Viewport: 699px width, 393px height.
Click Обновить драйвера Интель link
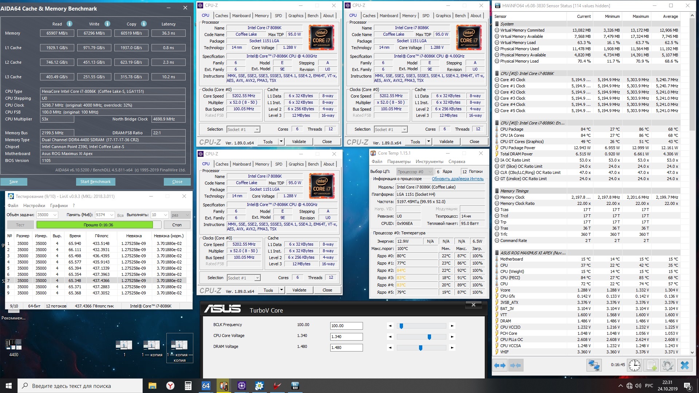click(x=458, y=179)
